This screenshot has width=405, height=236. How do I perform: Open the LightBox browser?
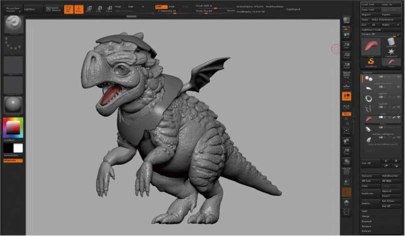click(31, 9)
